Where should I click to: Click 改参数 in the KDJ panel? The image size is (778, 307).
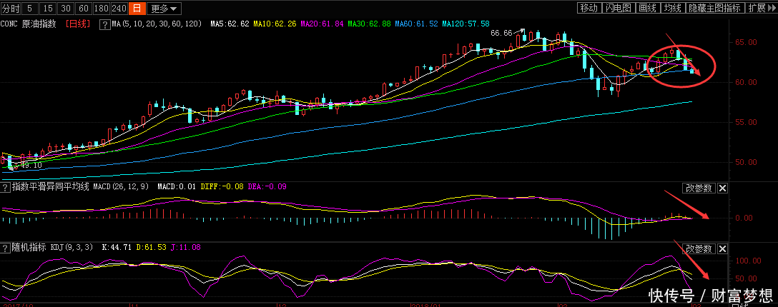[x=698, y=248]
